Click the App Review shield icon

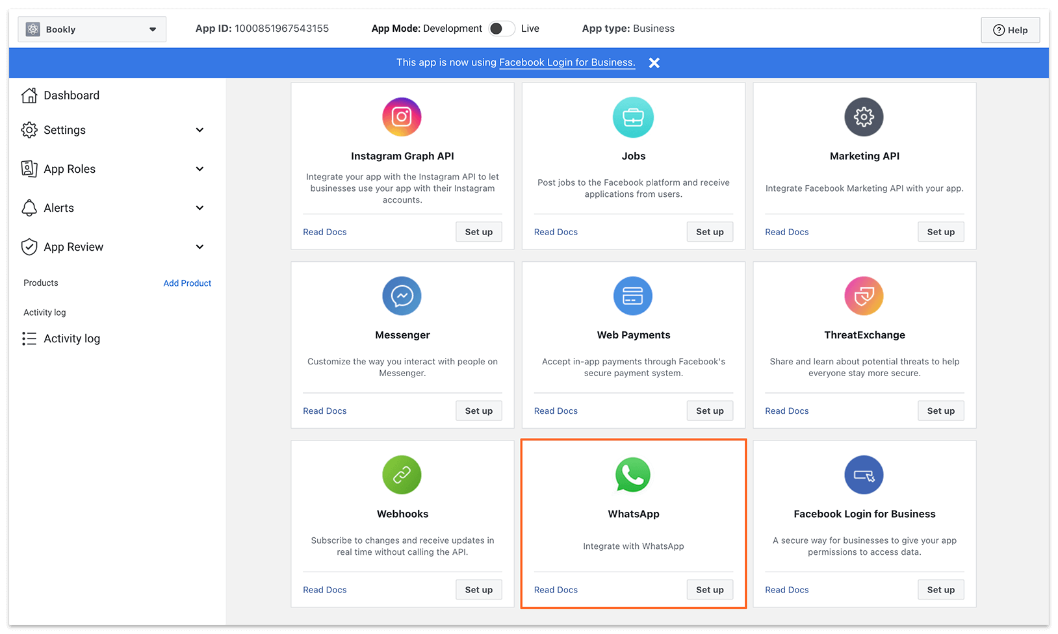[x=29, y=247]
